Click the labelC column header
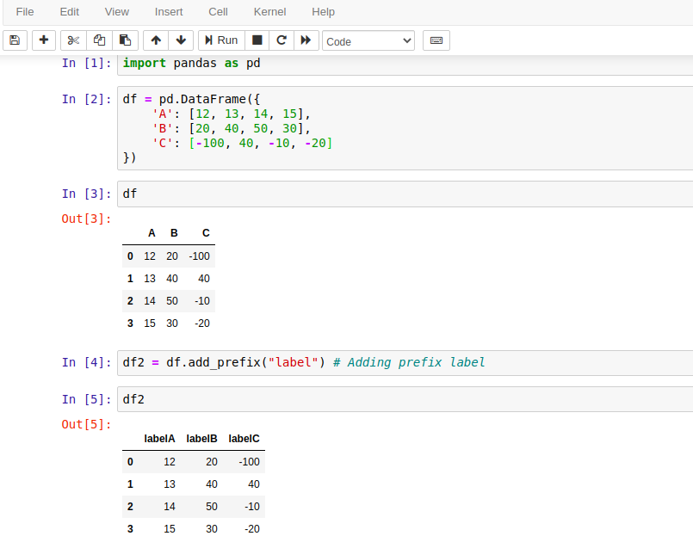The height and width of the screenshot is (536, 693). tap(244, 439)
